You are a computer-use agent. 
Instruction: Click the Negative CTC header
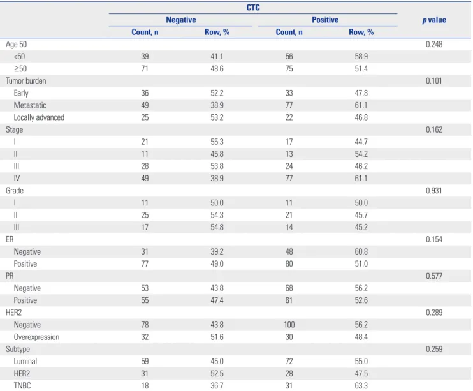click(x=180, y=20)
